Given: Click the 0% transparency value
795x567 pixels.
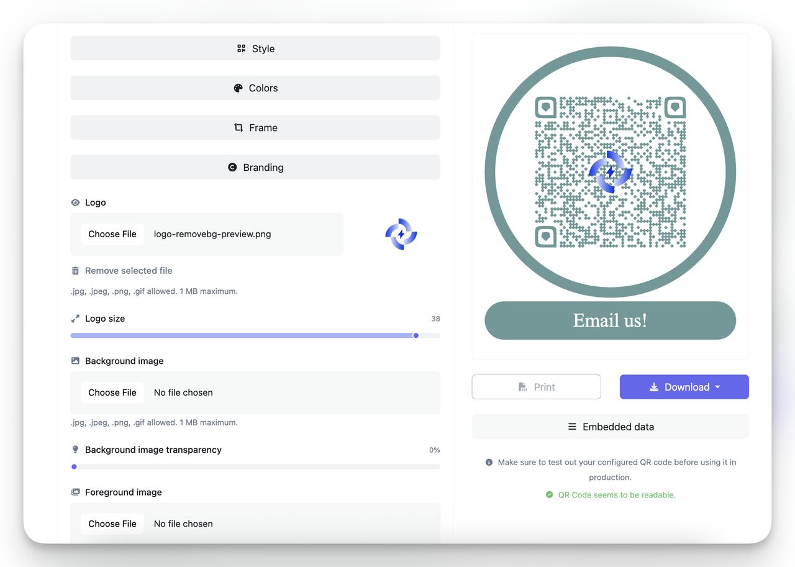Looking at the screenshot, I should pos(435,450).
